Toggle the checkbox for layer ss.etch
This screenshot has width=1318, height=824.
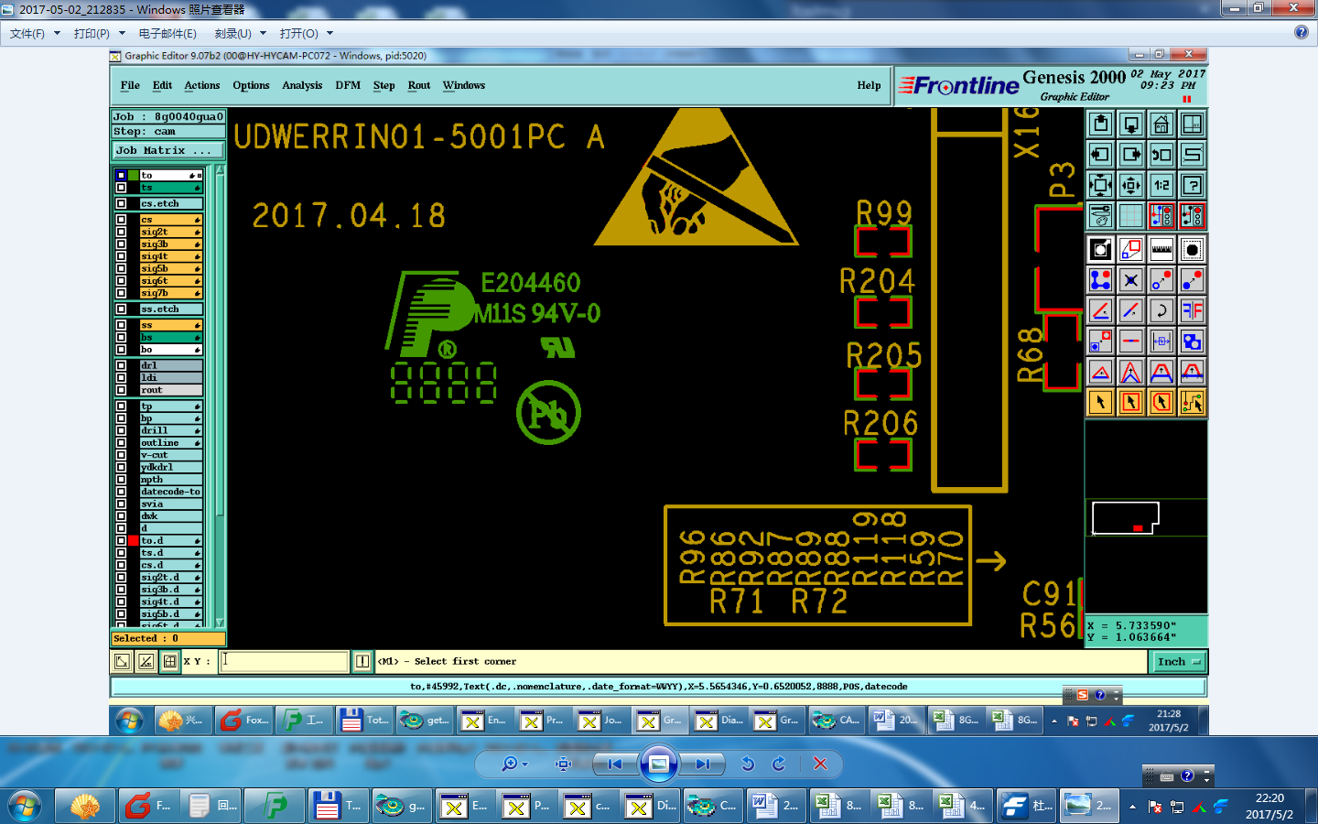(121, 309)
